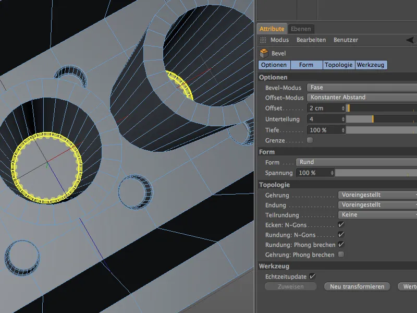Viewport: 417px width, 313px height.
Task: Open the Benutzer menu
Action: [346, 40]
